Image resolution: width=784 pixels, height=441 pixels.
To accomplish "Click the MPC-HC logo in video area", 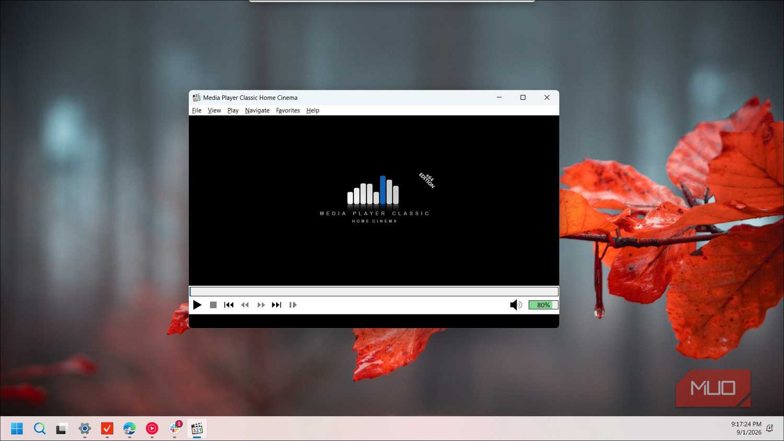I will (374, 199).
